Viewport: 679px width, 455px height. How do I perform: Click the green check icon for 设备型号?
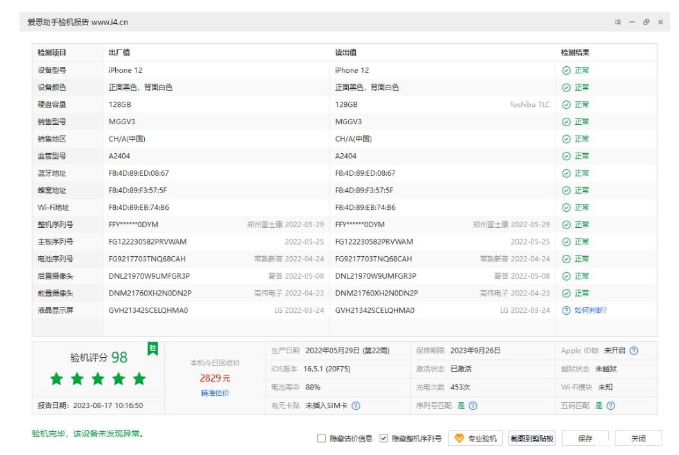click(x=566, y=71)
